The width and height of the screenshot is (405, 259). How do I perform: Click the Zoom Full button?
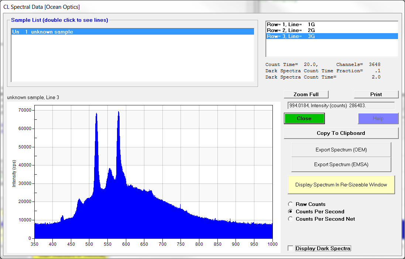tap(306, 94)
